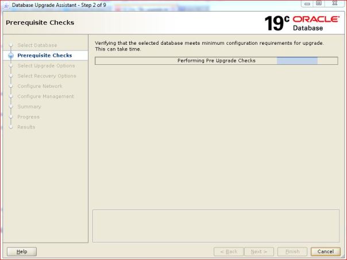Jump to Select Recovery Options step
Viewport: 347px width, 260px height.
(x=47, y=76)
